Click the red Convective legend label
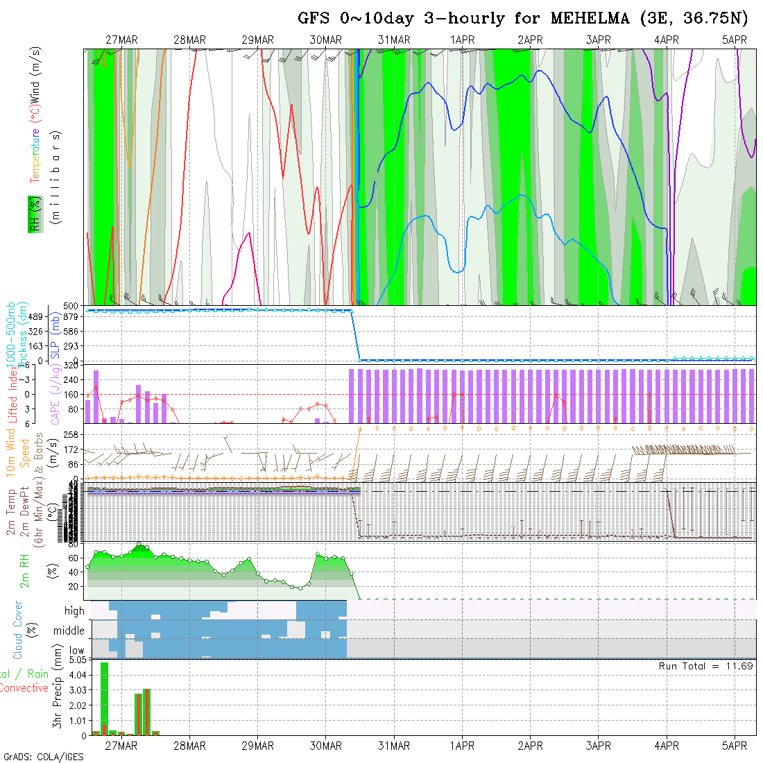The image size is (763, 763). pos(24,688)
